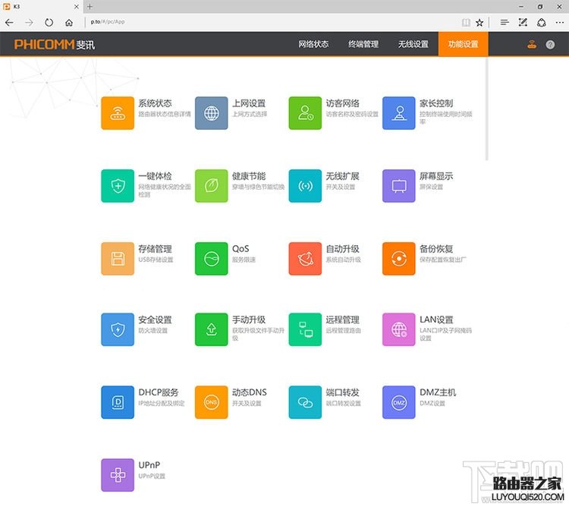Click the 系统状态 title text
The height and width of the screenshot is (507, 569).
click(155, 103)
